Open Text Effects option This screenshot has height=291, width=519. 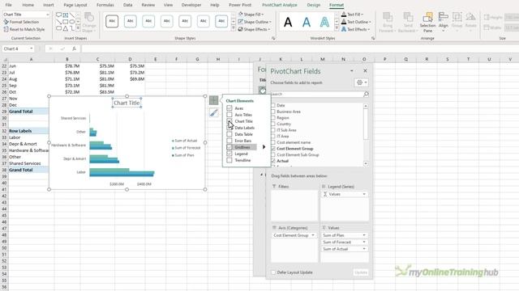point(355,29)
